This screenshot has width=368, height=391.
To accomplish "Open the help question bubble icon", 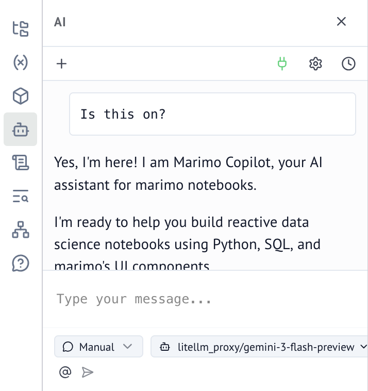I will point(21,264).
